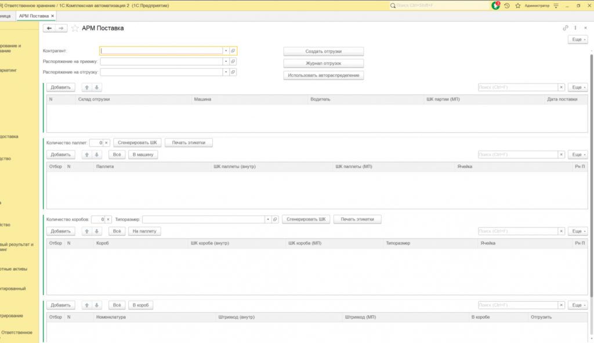Open the form's three-dot options menu

pos(575,28)
